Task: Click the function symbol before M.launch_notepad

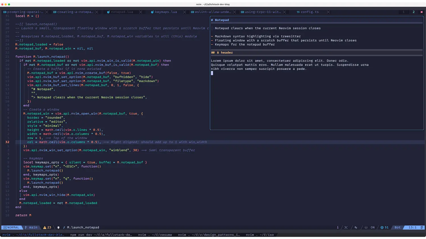Action: [64, 227]
